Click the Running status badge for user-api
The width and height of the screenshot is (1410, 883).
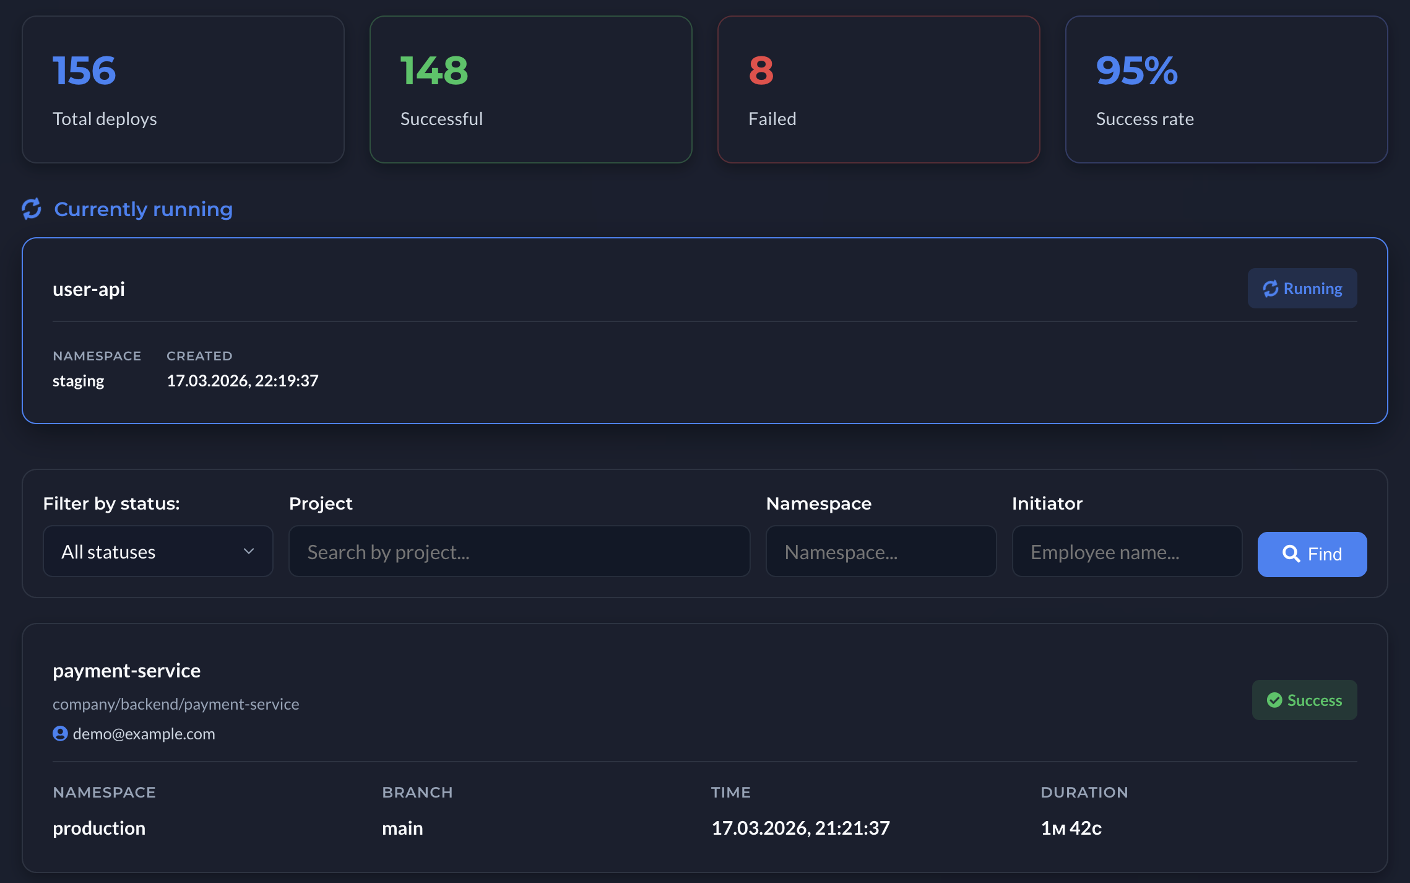pyautogui.click(x=1302, y=289)
